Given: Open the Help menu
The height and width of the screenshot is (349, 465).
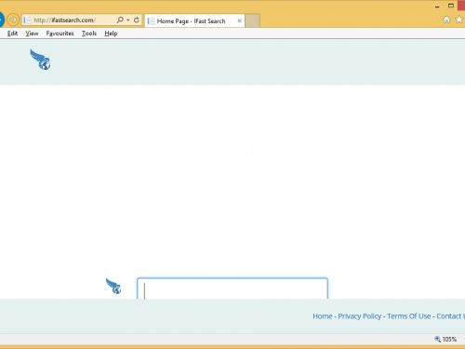Looking at the screenshot, I should pyautogui.click(x=111, y=34).
